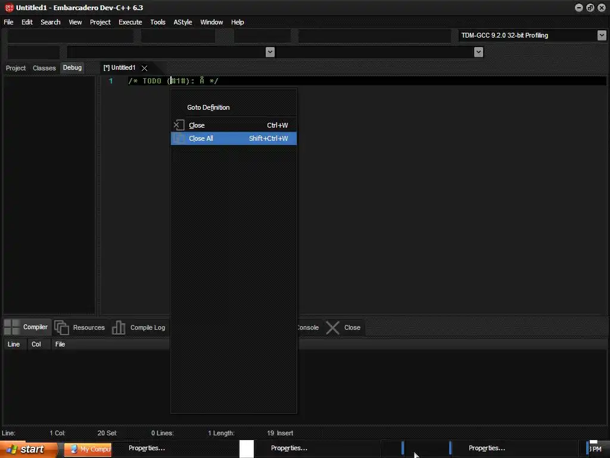Click the Close entry document icon
The image size is (610, 458).
(x=179, y=125)
